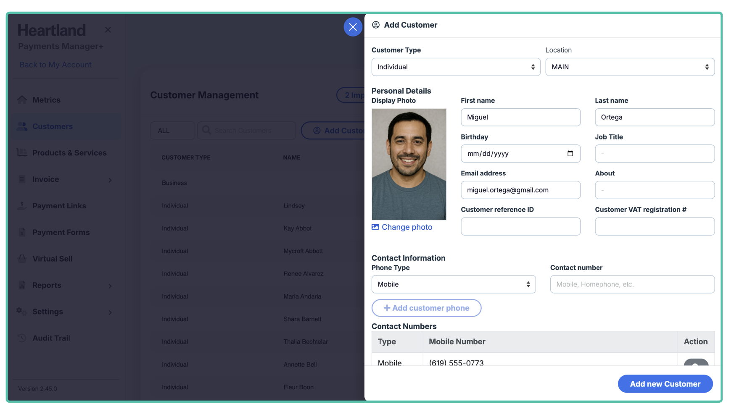Click the Contact number input field
The height and width of the screenshot is (409, 734).
(632, 284)
